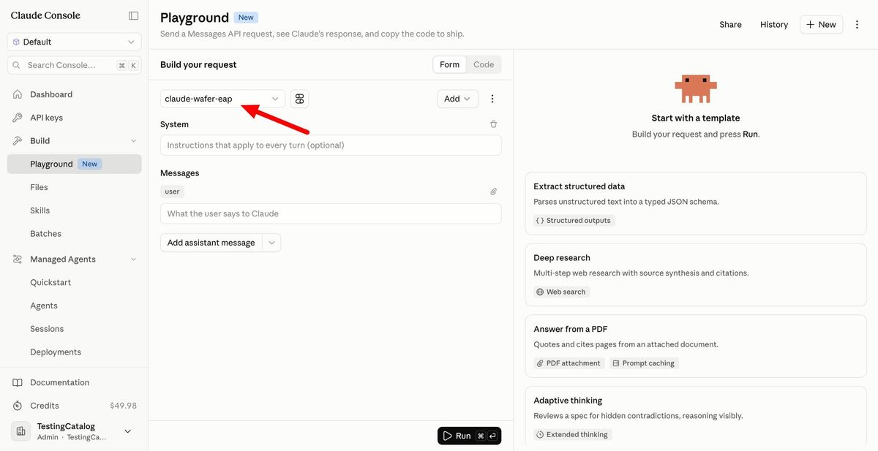Create a New playground request
The image size is (878, 451).
click(x=821, y=25)
